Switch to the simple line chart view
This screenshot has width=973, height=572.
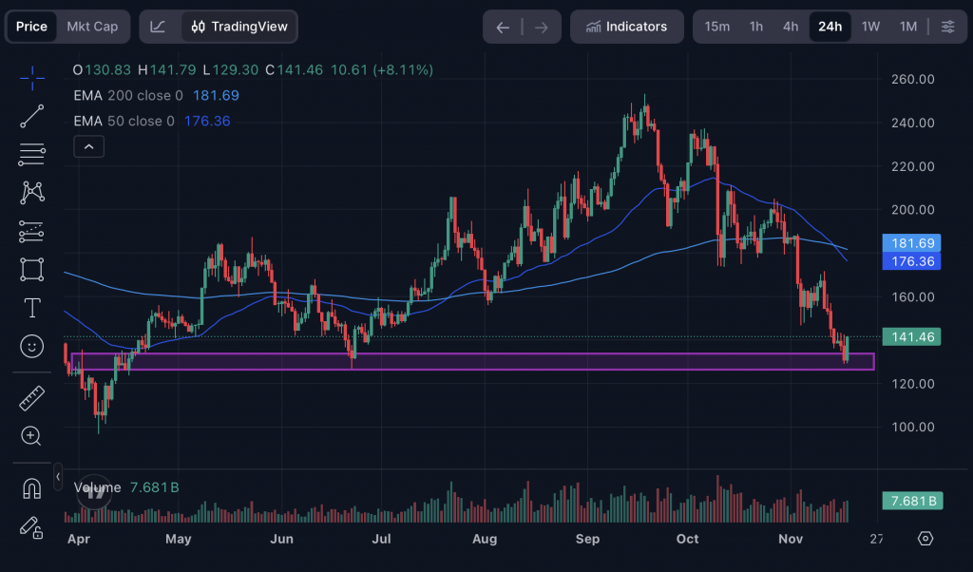tap(159, 27)
